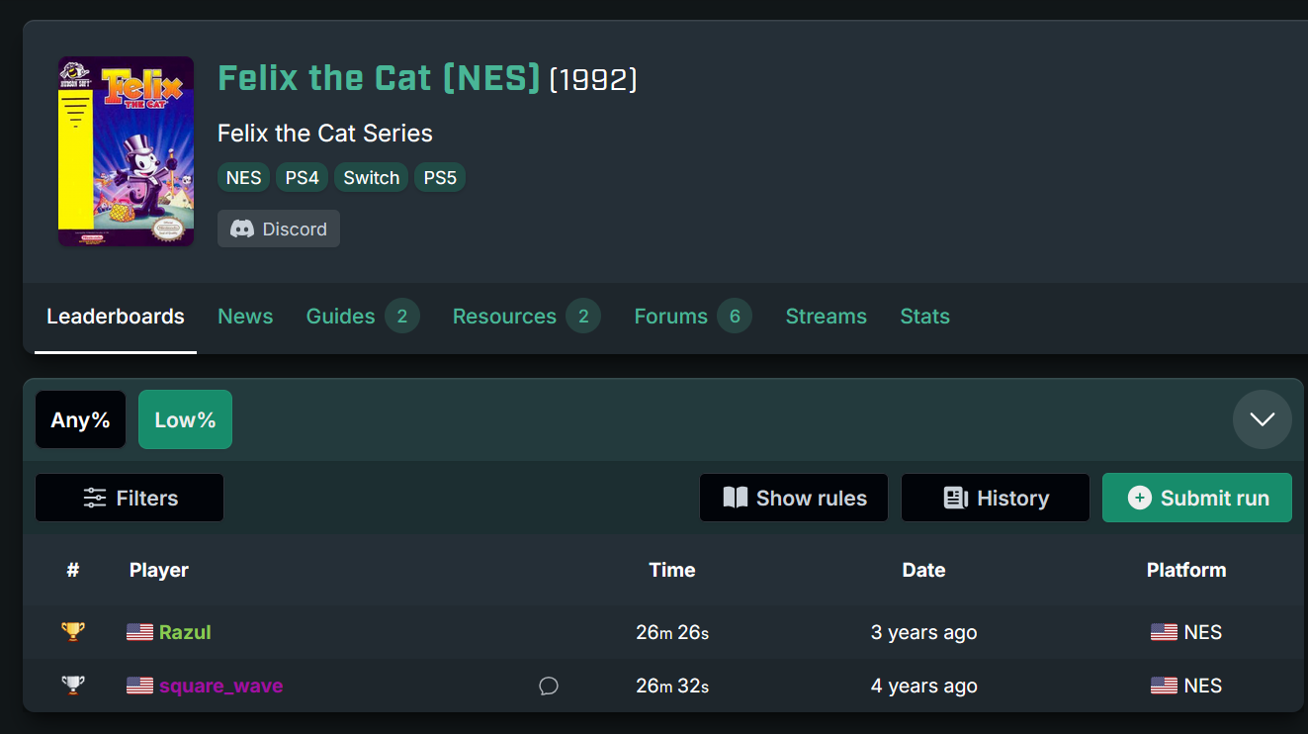Show rules for this category
Screen dimensions: 1308x734
[x=794, y=498]
